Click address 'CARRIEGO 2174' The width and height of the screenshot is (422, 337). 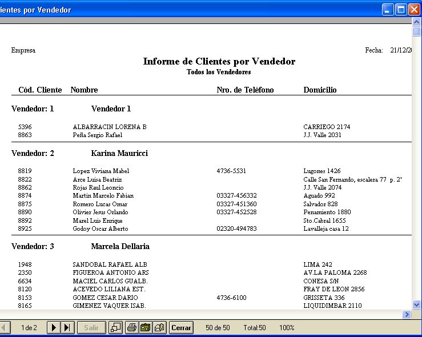[x=327, y=127]
